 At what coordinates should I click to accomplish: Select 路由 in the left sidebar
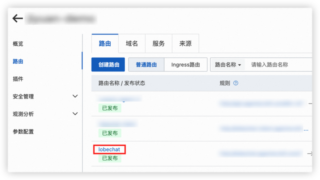coord(18,61)
